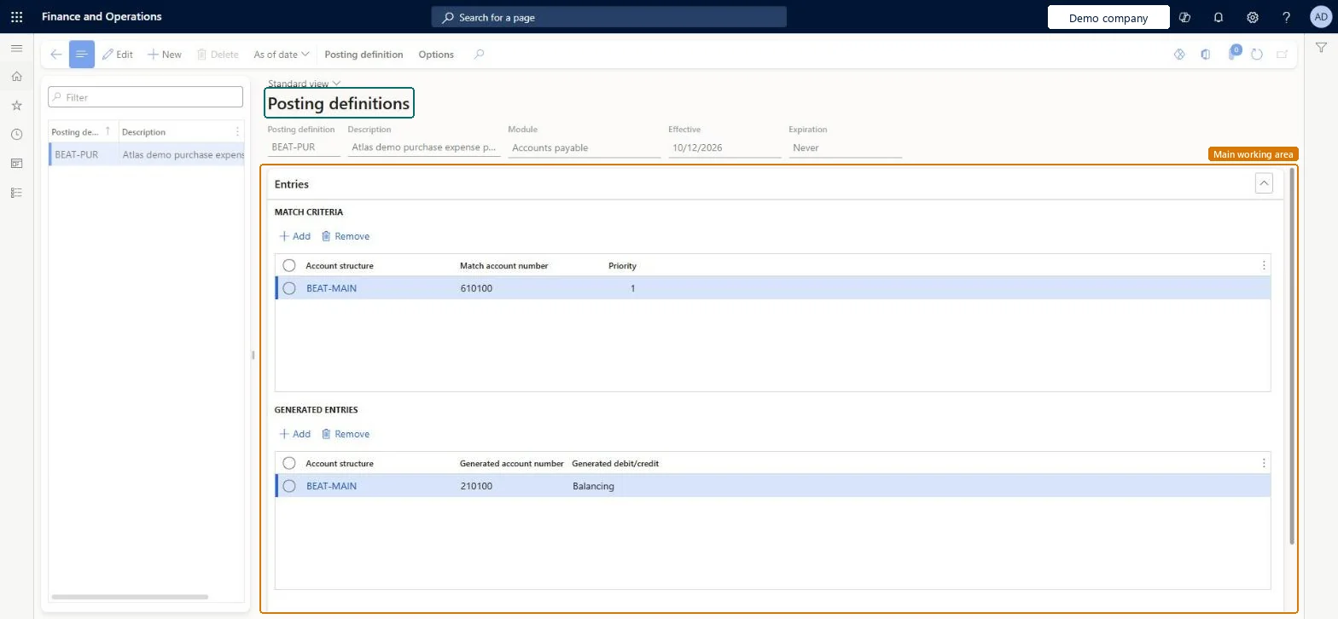Show notifications via the bell icon
1338x619 pixels.
1219,17
